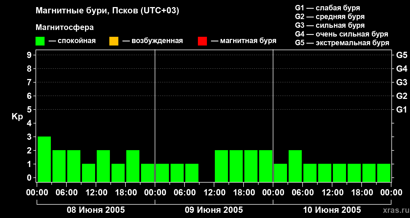Click the orange 'возбужденная' legend swatch
This screenshot has height=218, width=410.
(114, 41)
